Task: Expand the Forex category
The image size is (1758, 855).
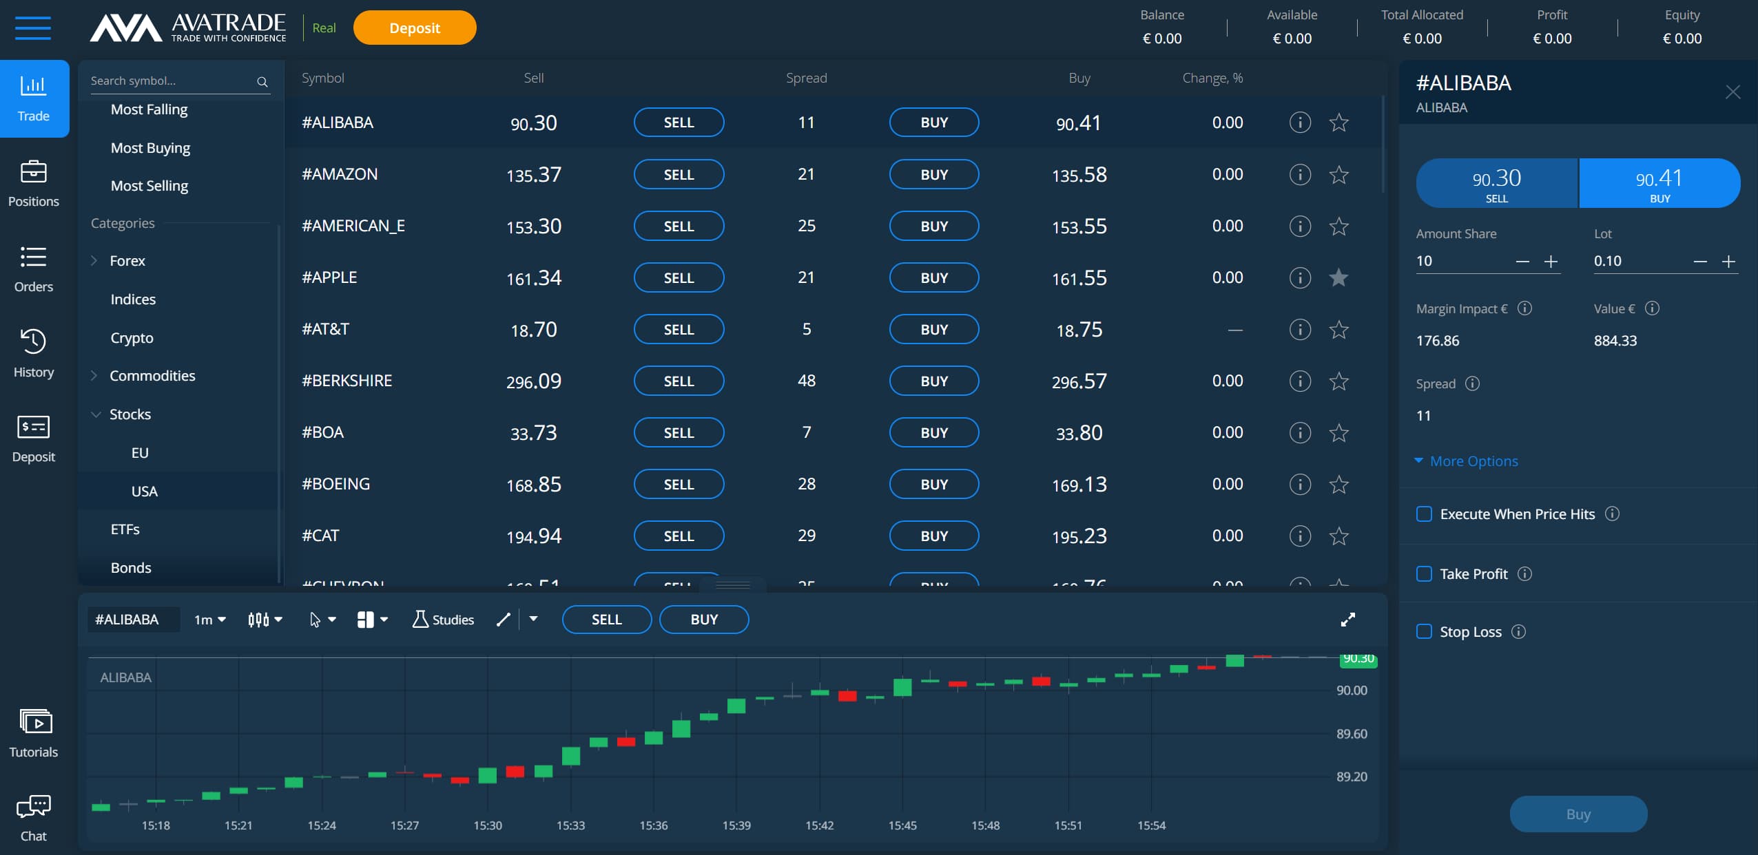Action: pos(94,260)
